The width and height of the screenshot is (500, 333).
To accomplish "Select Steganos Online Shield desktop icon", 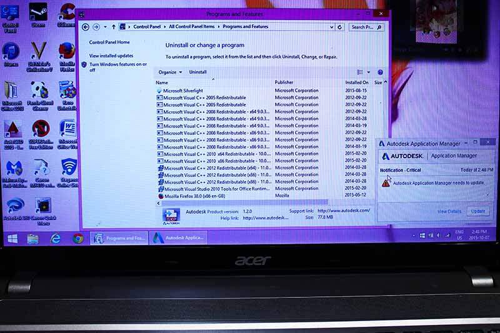I will click(68, 173).
